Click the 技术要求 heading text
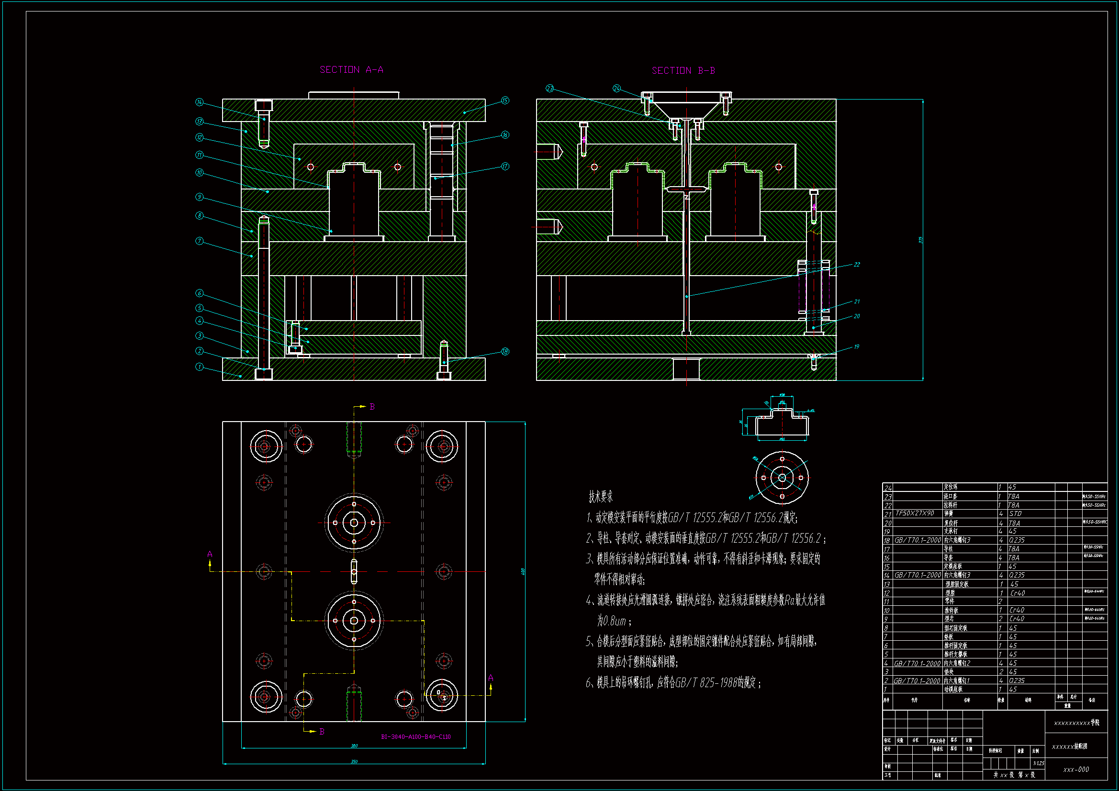 click(x=601, y=497)
